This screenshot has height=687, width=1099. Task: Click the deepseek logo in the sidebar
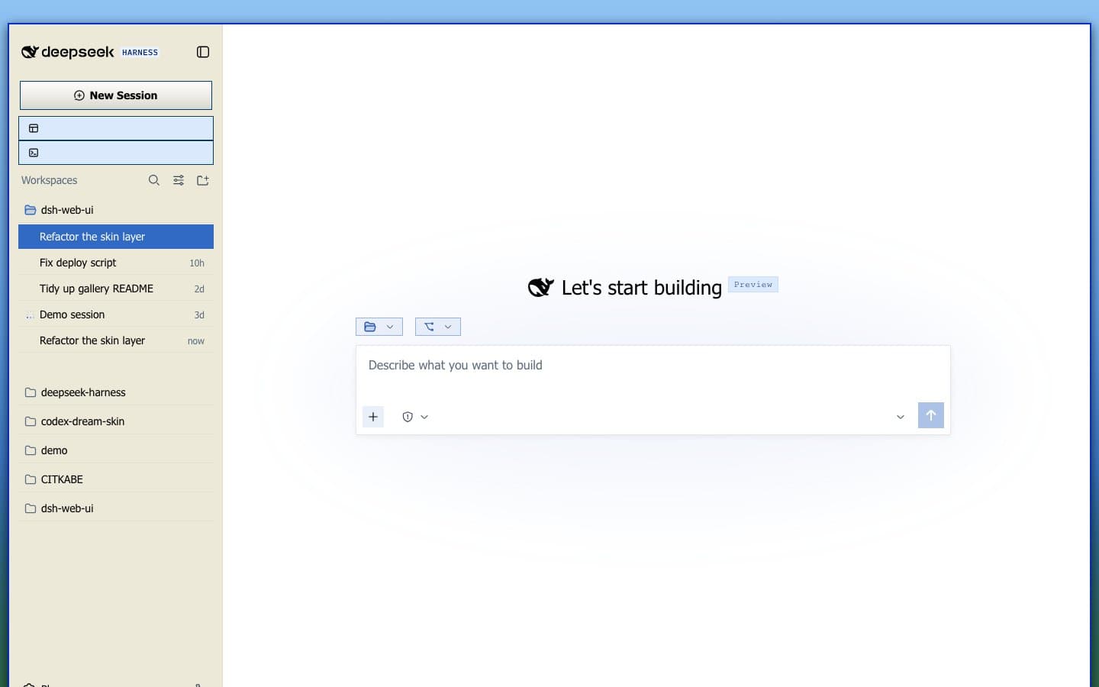(x=68, y=52)
